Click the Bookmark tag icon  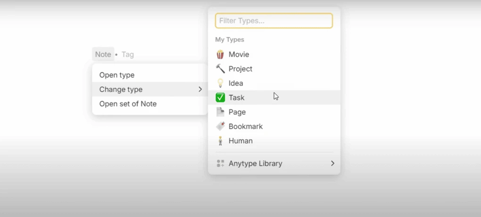coord(220,126)
